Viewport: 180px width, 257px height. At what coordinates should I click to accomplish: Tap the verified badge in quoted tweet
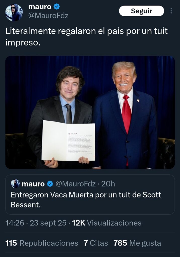(x=50, y=184)
